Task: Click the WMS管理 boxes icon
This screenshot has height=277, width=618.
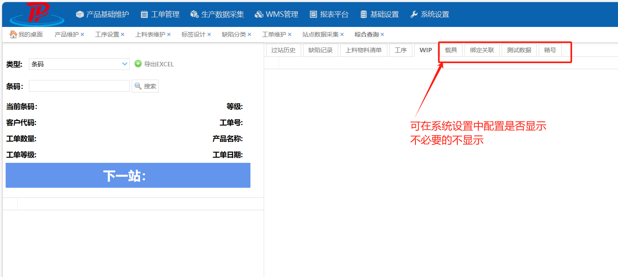Action: [x=259, y=14]
